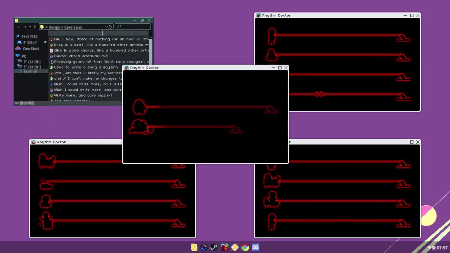The height and width of the screenshot is (253, 450).
Task: Close the top-right Rhythm Doctor window
Action: [x=418, y=15]
